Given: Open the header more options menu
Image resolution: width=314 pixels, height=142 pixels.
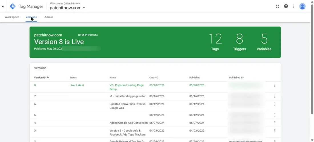Looking at the screenshot, I should 294,6.
